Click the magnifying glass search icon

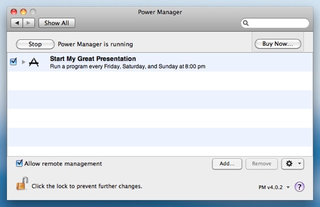pyautogui.click(x=246, y=23)
